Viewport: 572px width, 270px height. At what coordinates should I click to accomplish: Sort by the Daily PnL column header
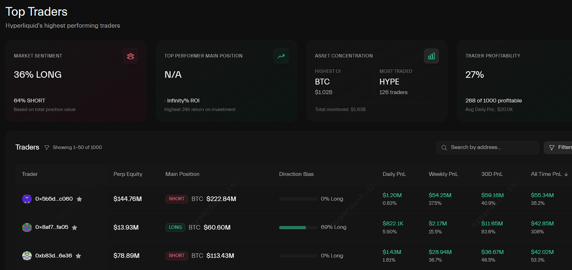[x=394, y=174]
